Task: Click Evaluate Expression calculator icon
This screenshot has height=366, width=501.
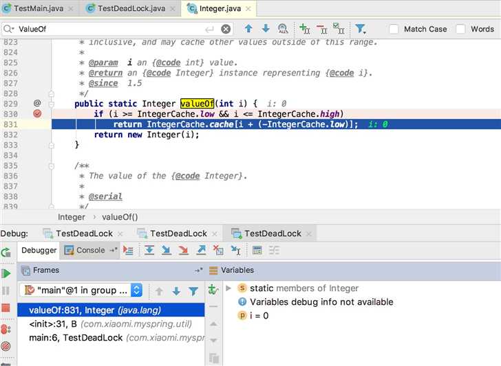Action: (257, 250)
